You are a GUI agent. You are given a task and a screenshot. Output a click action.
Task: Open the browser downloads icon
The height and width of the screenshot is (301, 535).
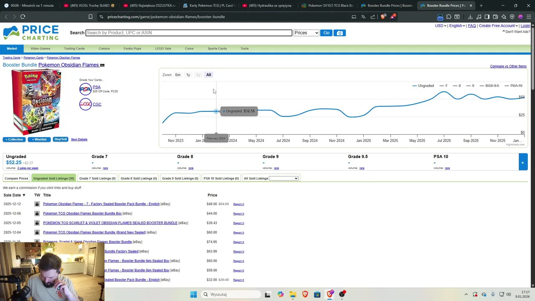tap(470, 17)
